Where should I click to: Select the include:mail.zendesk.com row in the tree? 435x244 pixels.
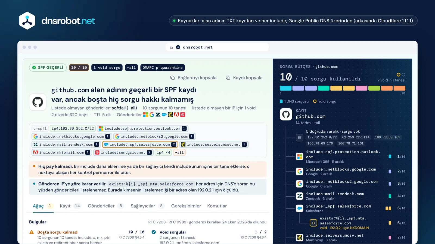[351, 196]
